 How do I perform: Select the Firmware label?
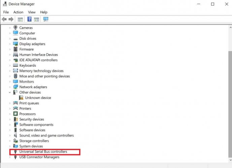pos(27,49)
